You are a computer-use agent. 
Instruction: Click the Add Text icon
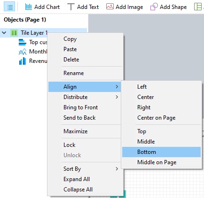click(71, 7)
